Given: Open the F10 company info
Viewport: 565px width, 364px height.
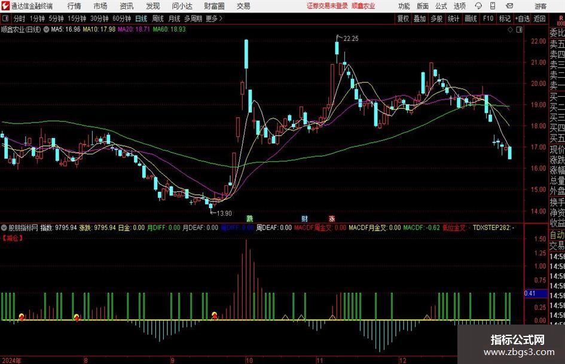Looking at the screenshot, I should [x=488, y=19].
